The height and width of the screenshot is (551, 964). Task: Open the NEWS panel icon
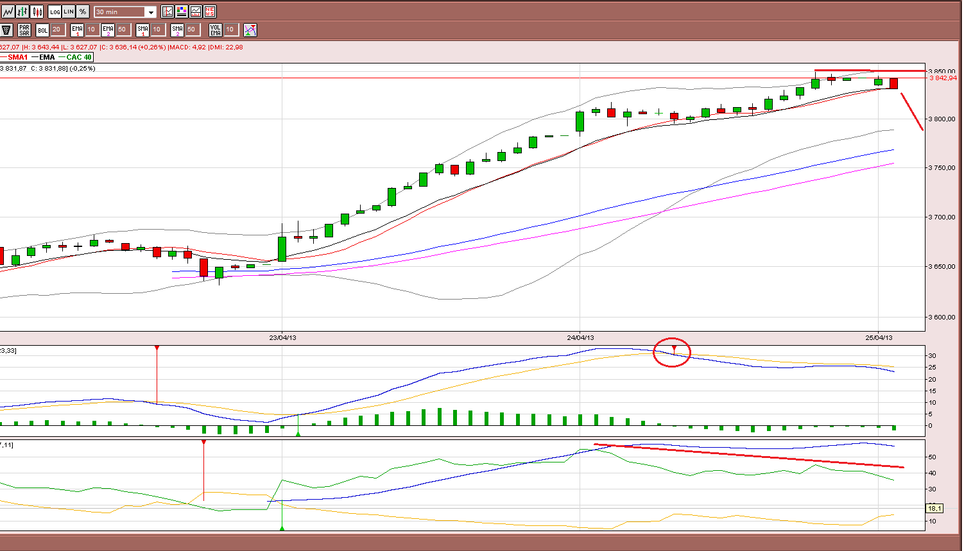[210, 12]
